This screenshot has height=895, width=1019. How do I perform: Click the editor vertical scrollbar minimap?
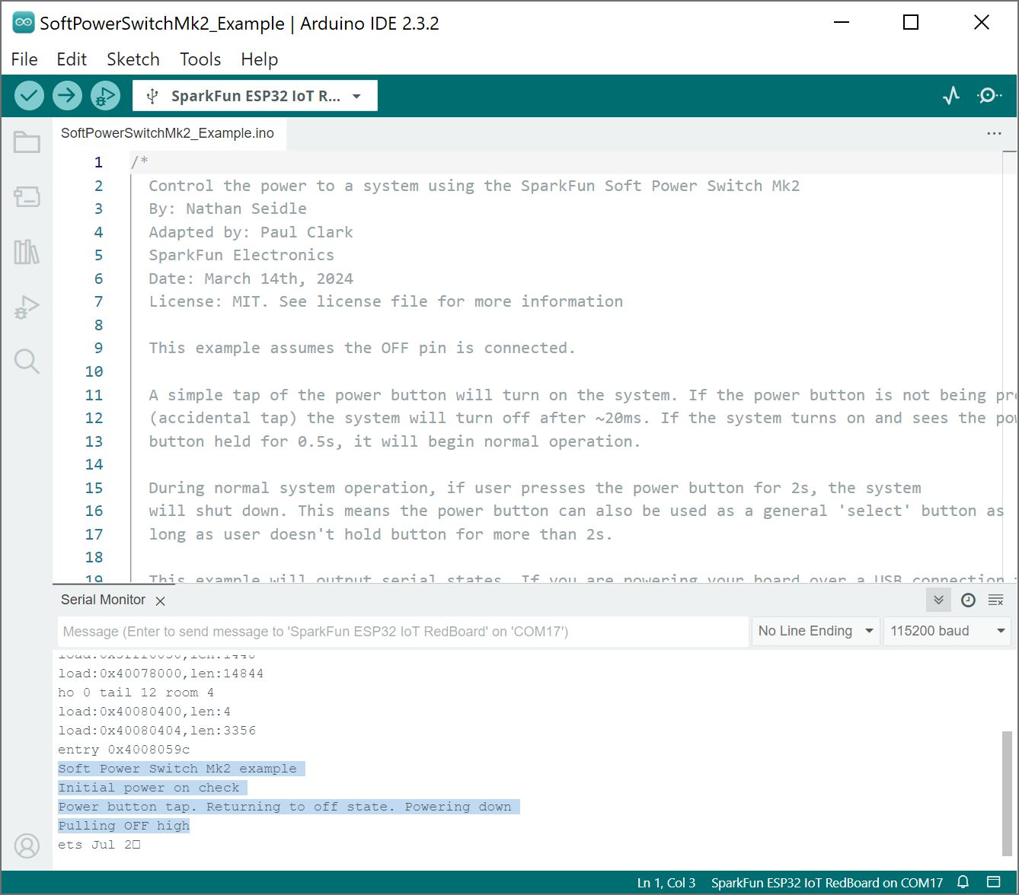(x=1009, y=365)
